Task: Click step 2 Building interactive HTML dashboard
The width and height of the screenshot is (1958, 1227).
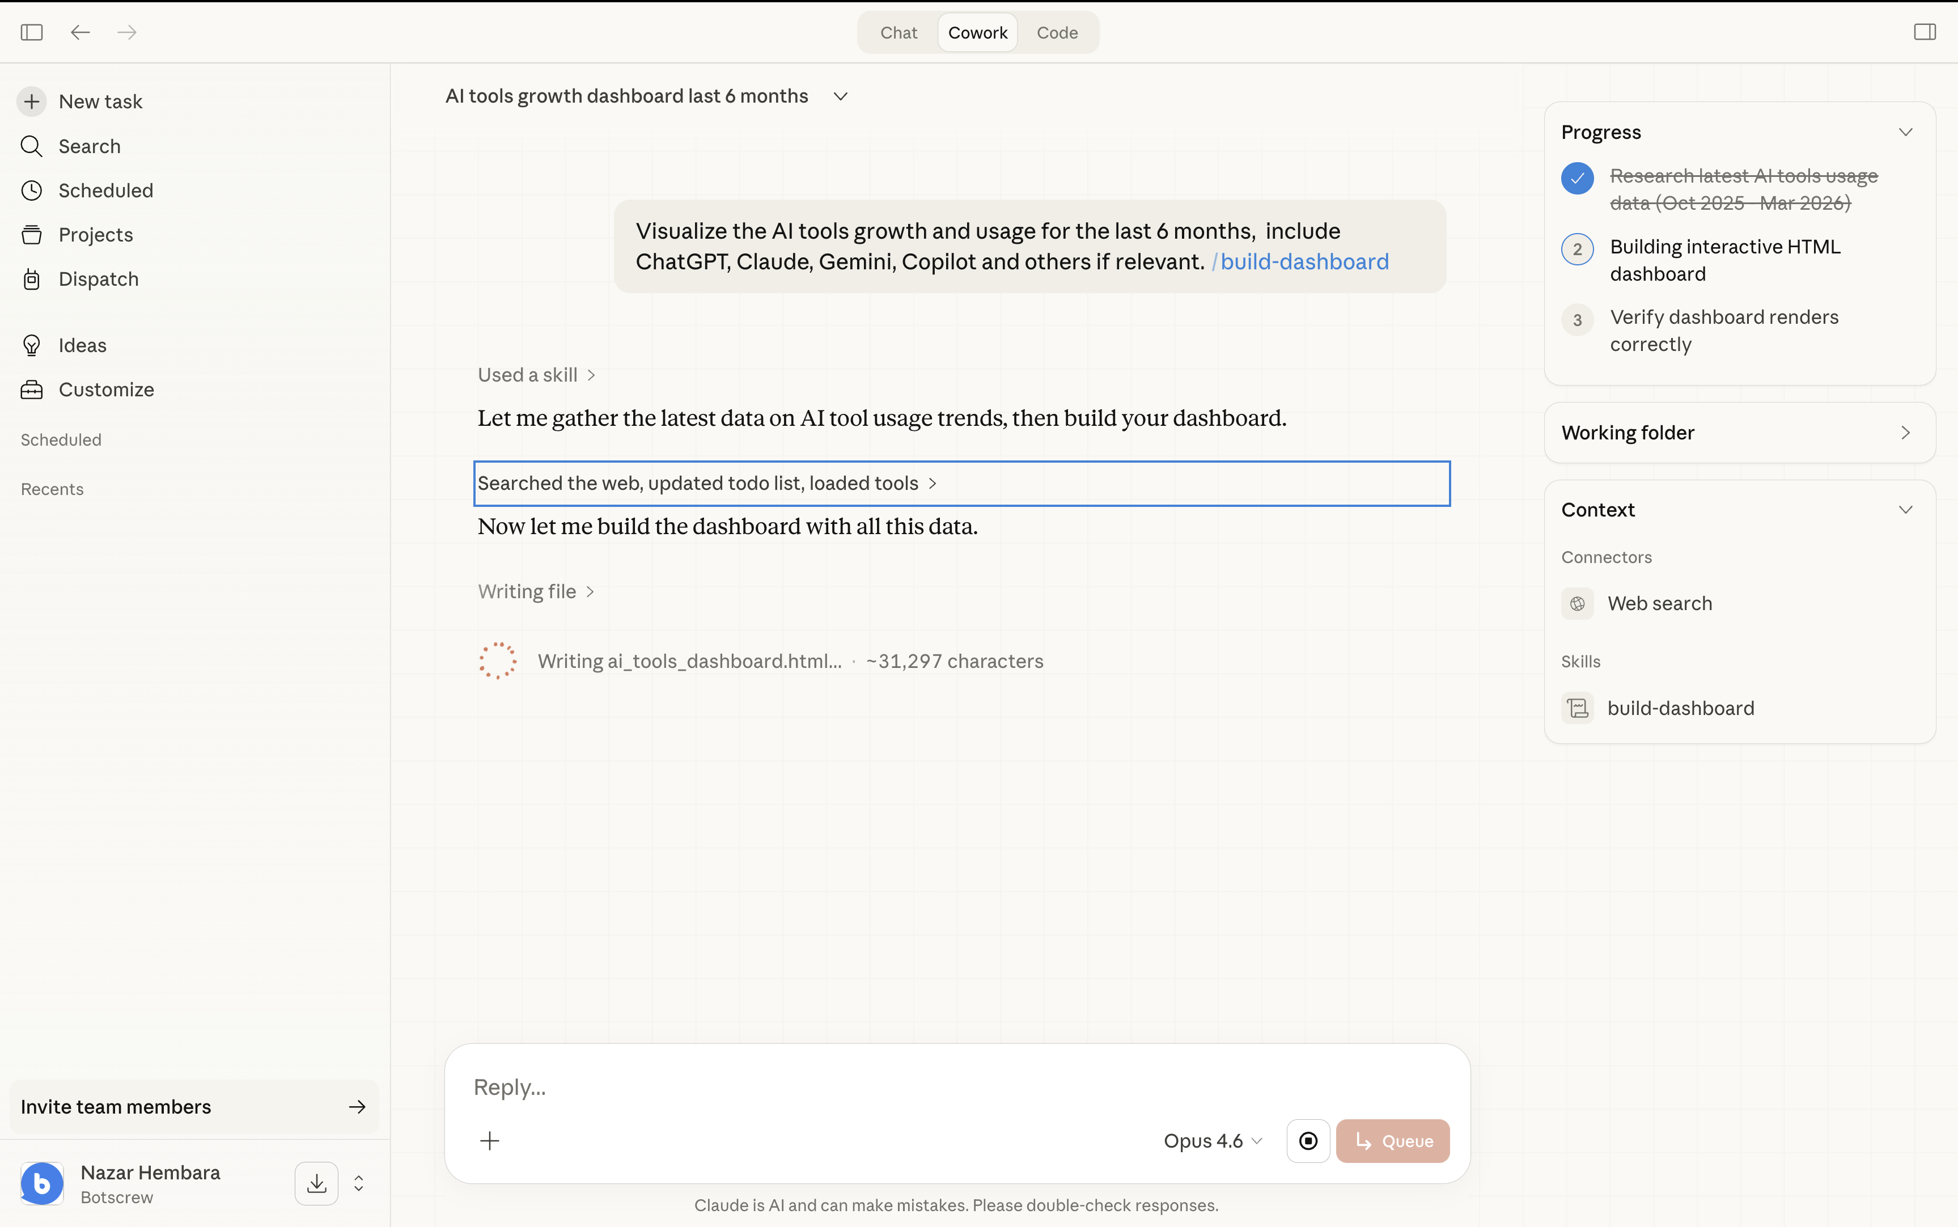Action: (1724, 260)
